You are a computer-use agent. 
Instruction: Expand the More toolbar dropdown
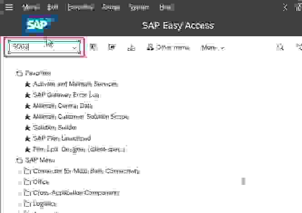click(x=213, y=48)
